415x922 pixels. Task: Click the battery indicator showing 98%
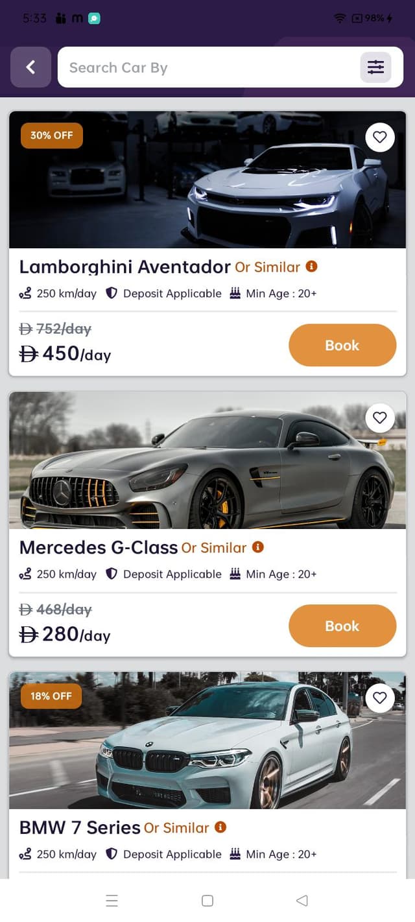coord(373,18)
